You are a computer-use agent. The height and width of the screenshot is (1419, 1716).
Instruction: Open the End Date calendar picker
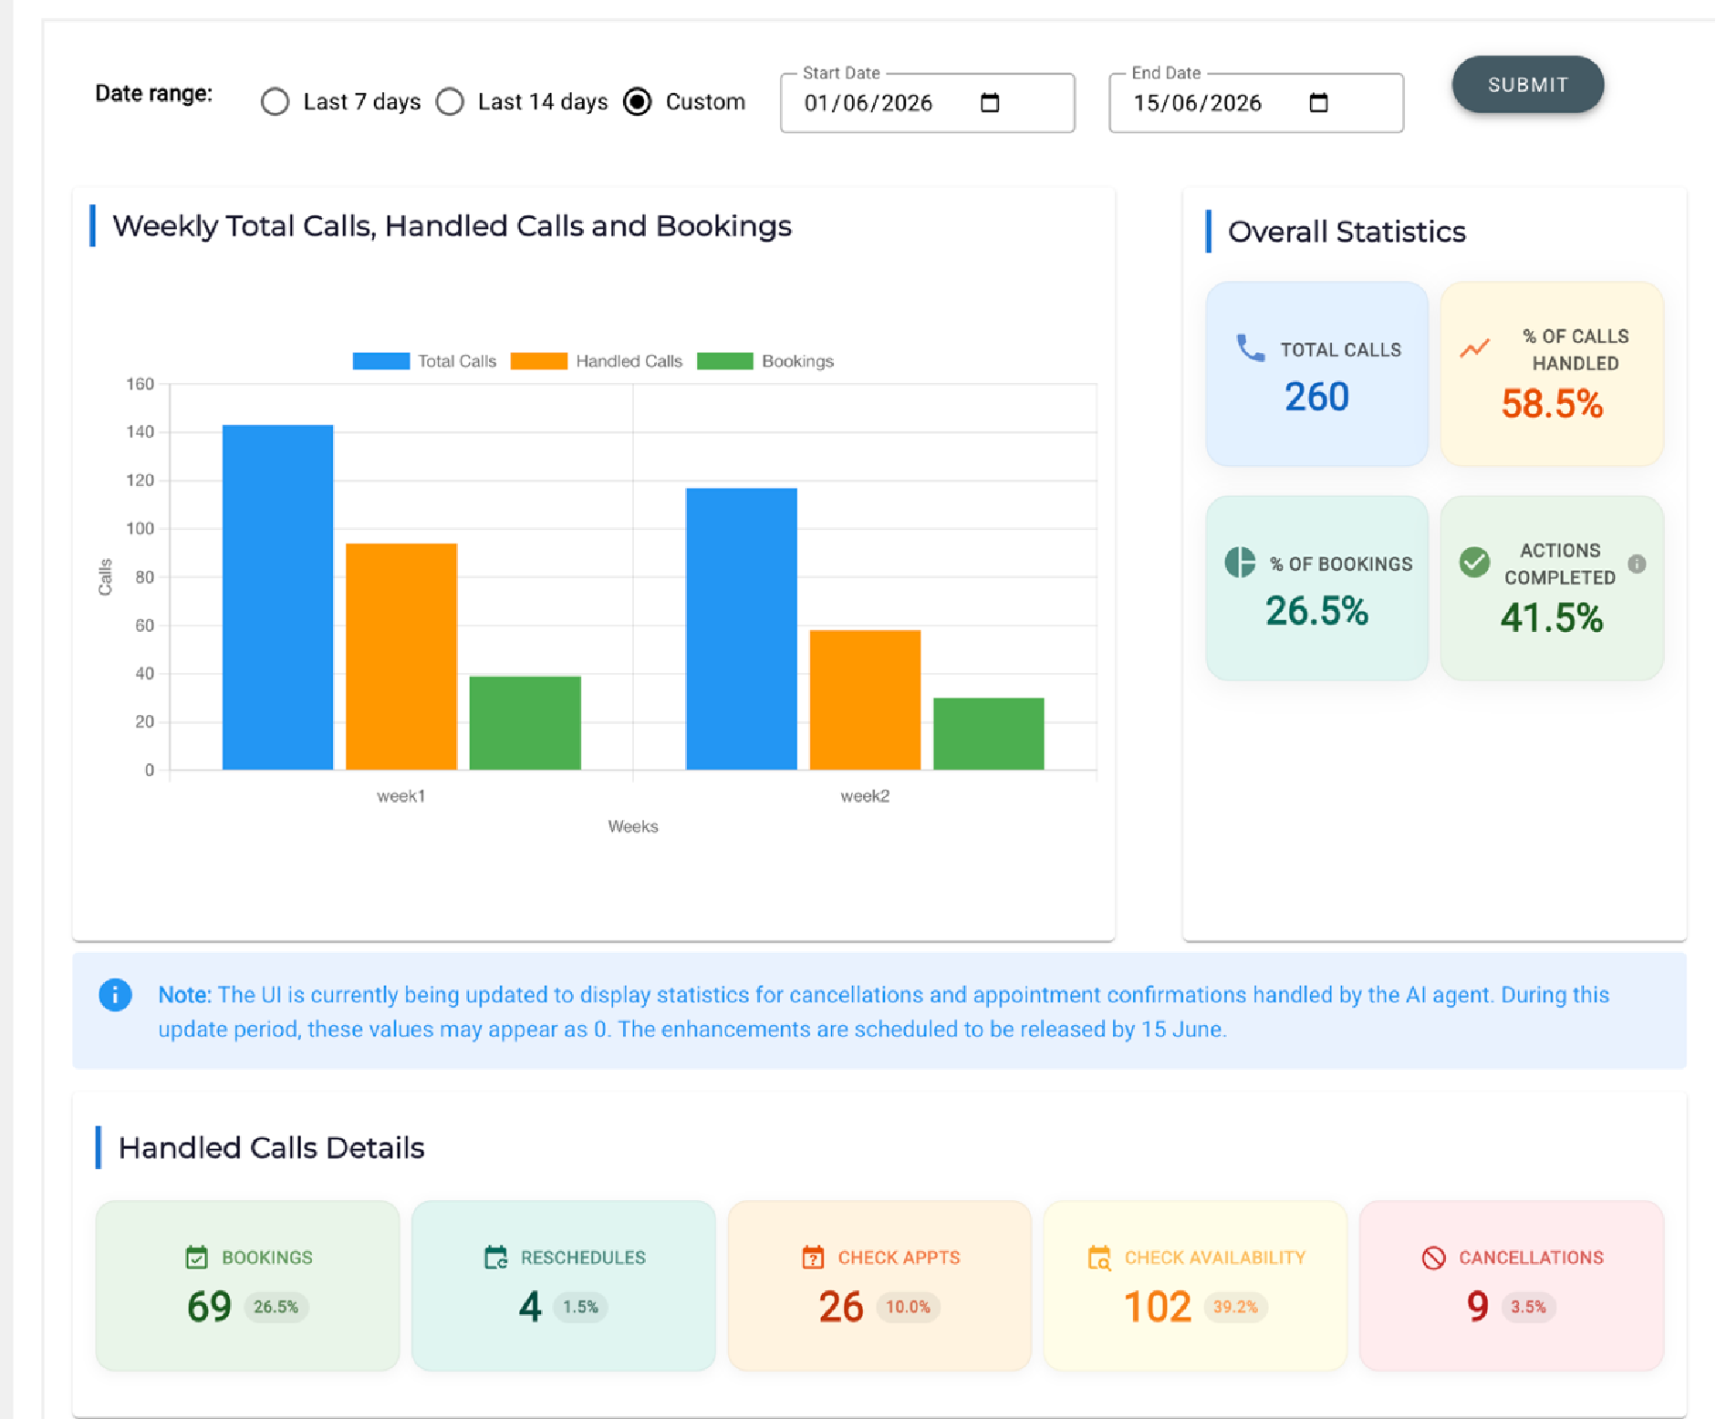coord(1318,102)
